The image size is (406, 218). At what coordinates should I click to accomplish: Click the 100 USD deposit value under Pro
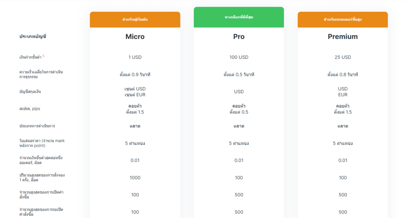tap(239, 57)
